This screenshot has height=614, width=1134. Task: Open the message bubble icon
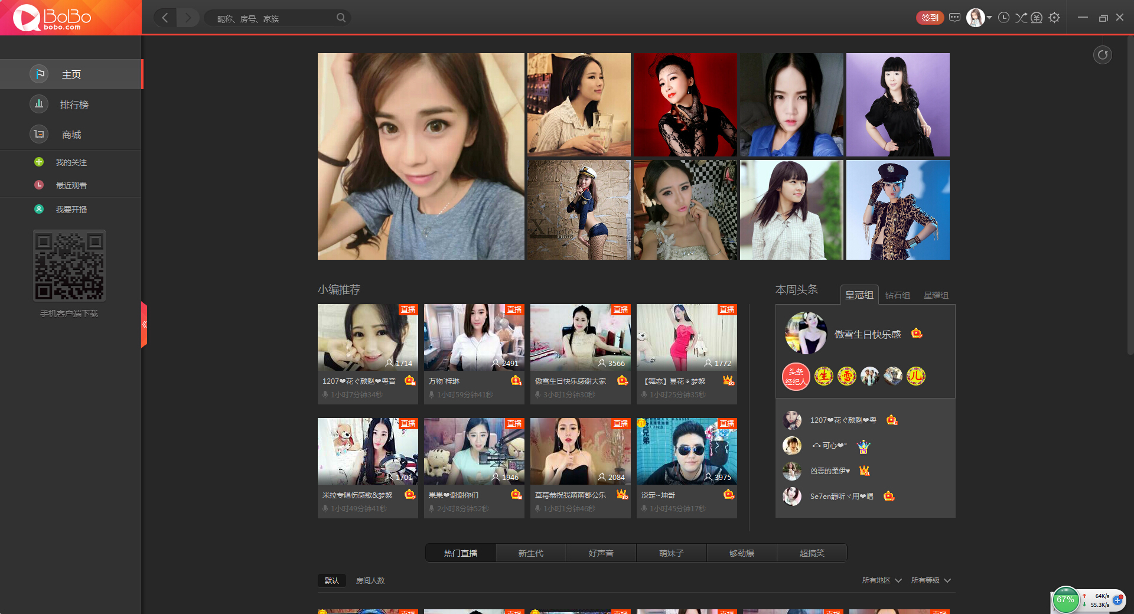954,18
